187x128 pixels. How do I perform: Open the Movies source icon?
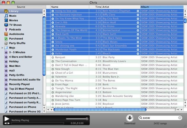click(x=6, y=20)
